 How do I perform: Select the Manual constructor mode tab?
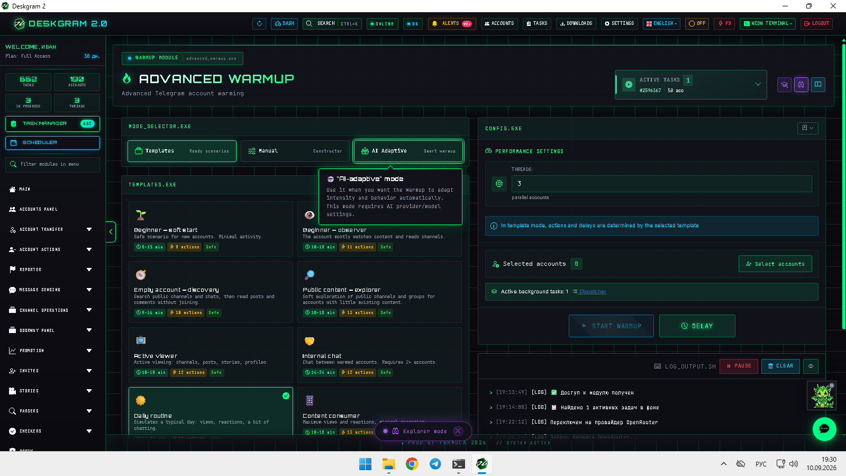[x=295, y=151]
